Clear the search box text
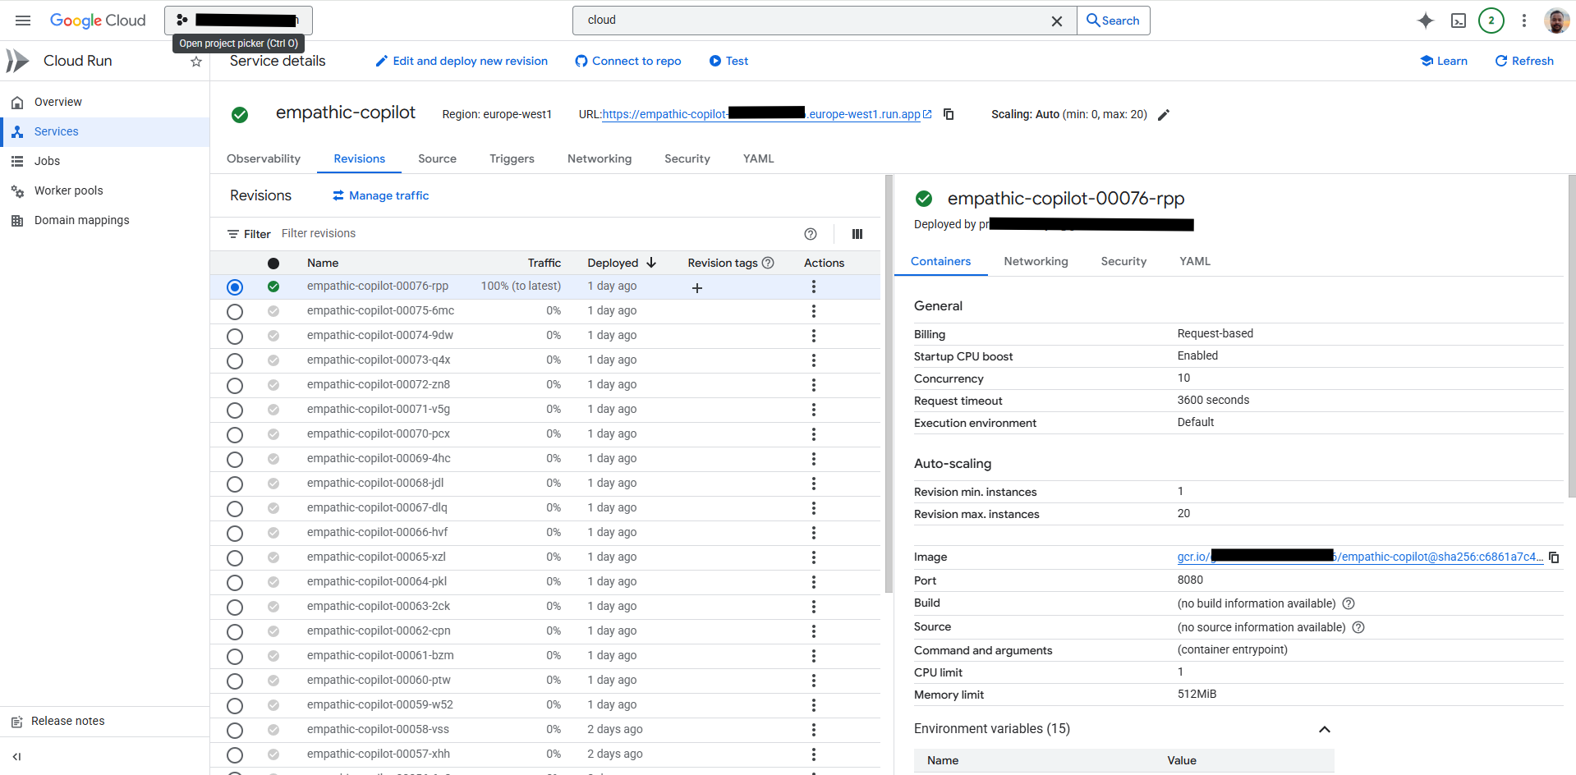Screen dimensions: 1576x775 click(x=1057, y=21)
